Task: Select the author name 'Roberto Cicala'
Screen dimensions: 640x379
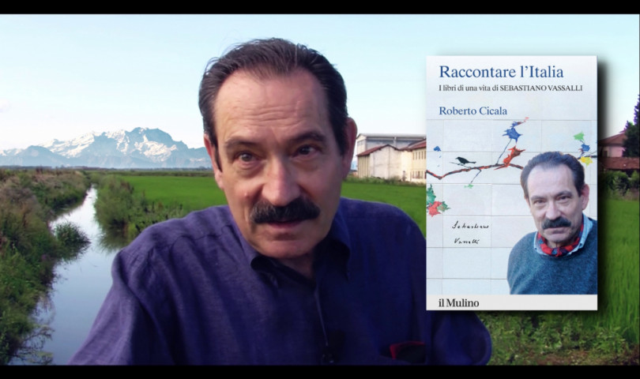Action: point(473,110)
